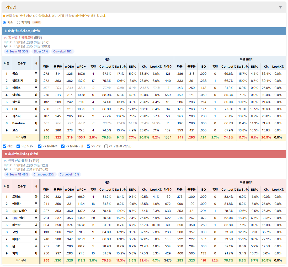Click the 4등 badge next to 워커
The height and width of the screenshot is (267, 288).
click(15, 218)
